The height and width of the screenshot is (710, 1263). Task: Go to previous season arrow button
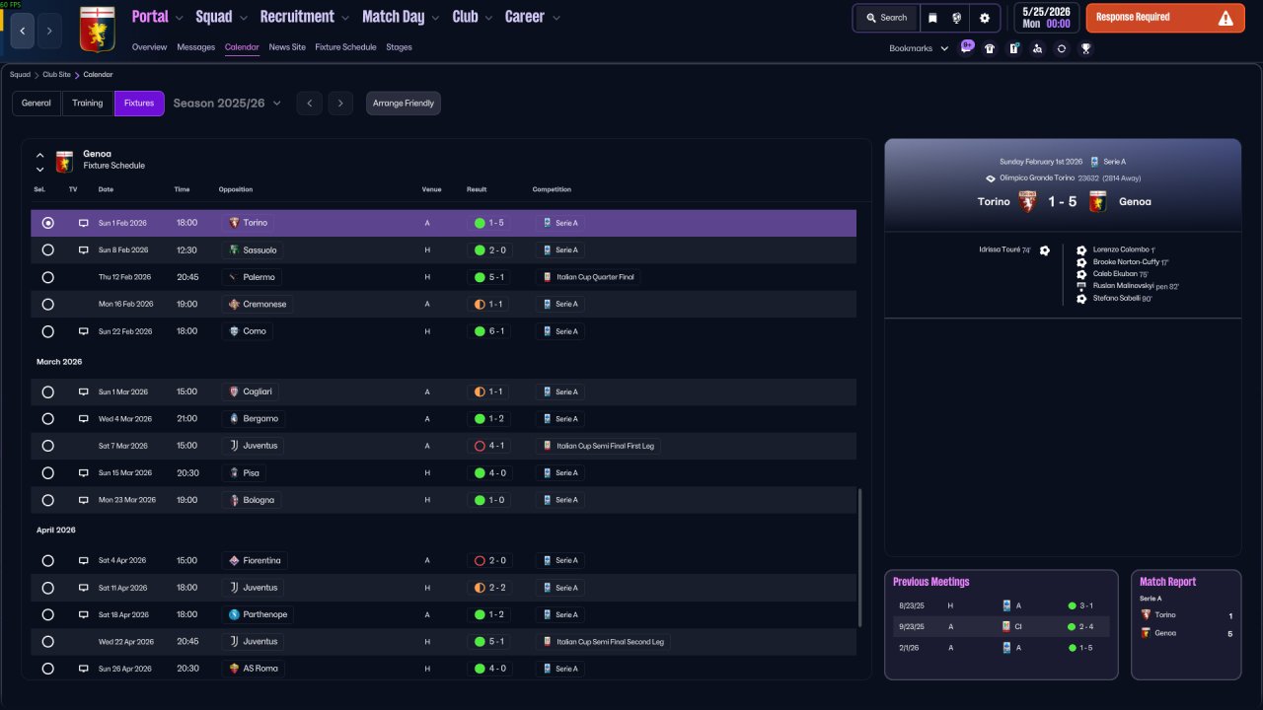pyautogui.click(x=309, y=104)
